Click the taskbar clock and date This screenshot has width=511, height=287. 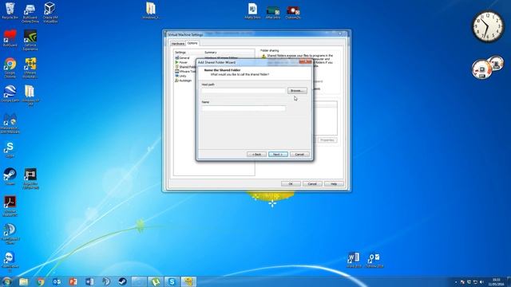pos(496,281)
